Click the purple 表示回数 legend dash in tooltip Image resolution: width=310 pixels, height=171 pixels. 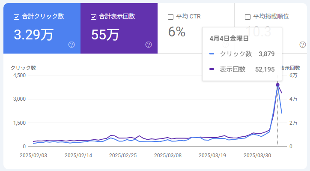[x=212, y=69]
